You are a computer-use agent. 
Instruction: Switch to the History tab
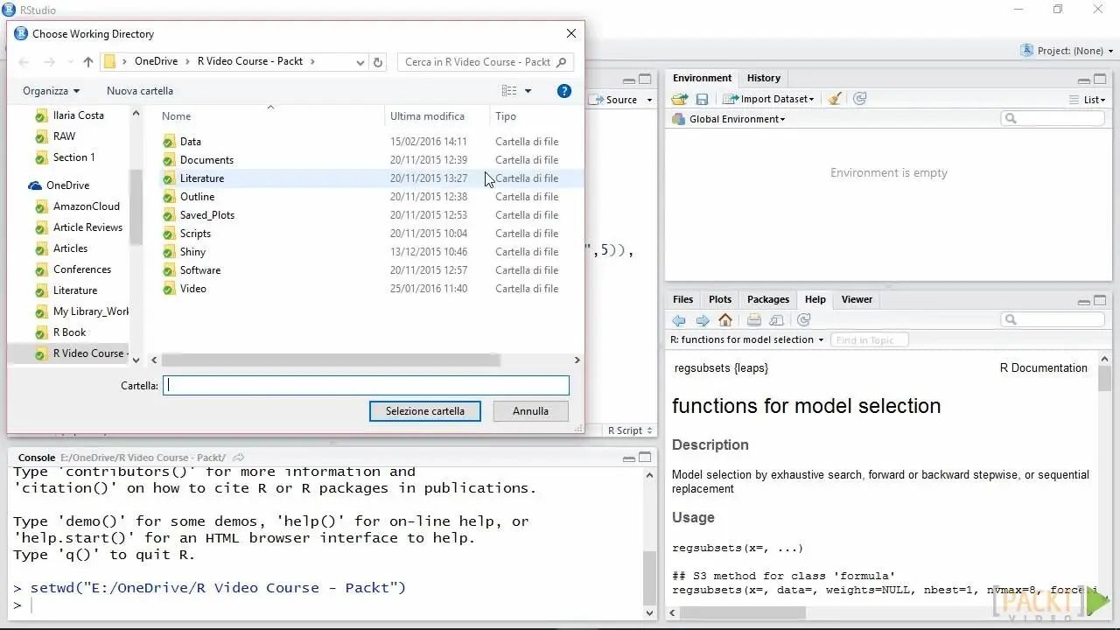[x=764, y=78]
